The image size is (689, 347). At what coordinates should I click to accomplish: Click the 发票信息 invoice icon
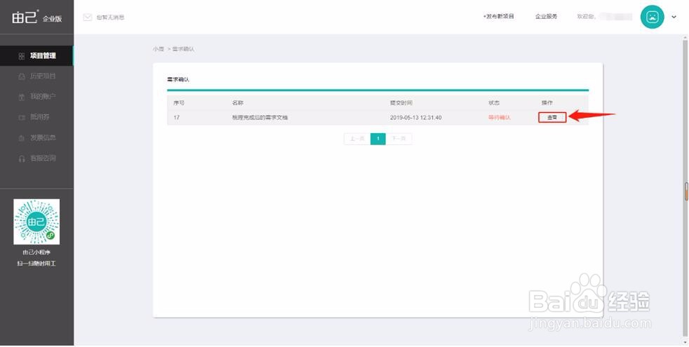22,138
